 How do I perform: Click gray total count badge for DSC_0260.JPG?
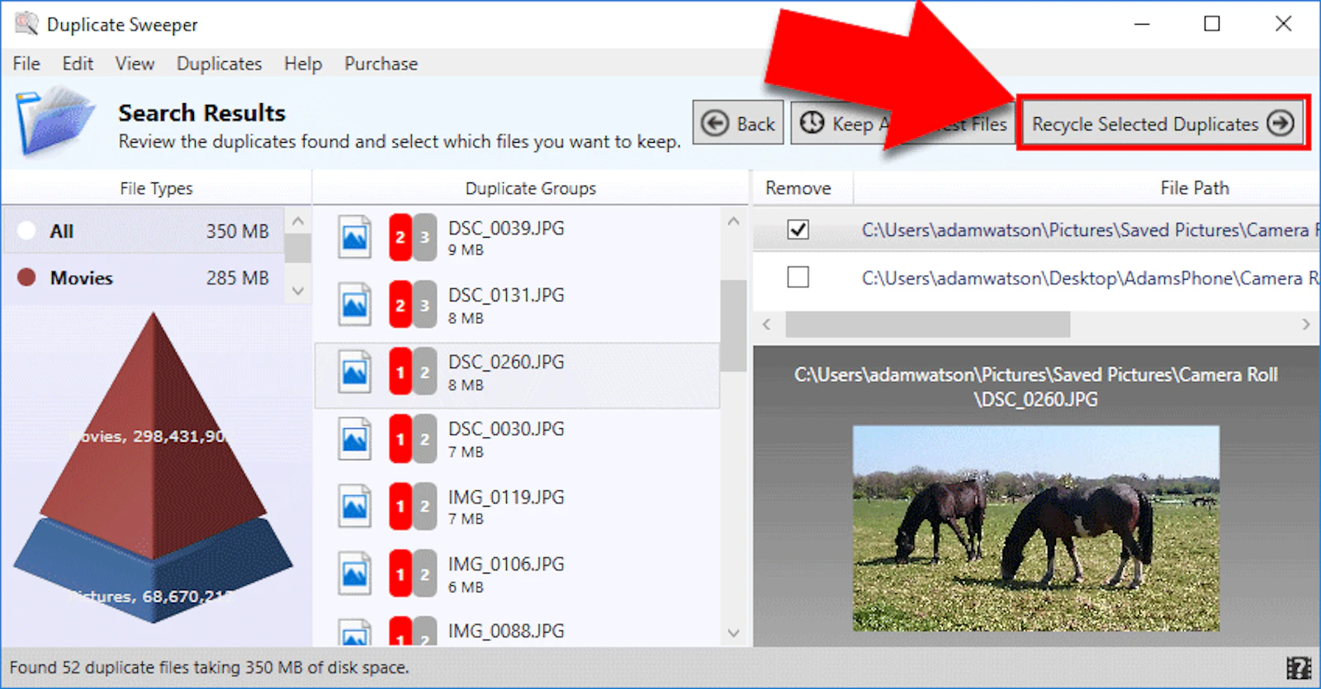coord(425,372)
